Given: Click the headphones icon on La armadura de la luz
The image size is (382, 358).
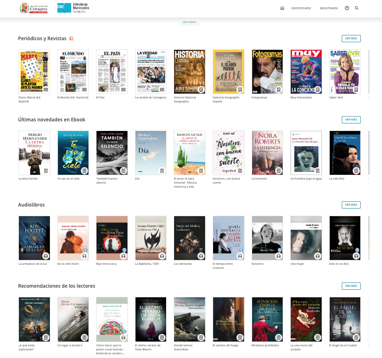Looking at the screenshot, I should click(x=46, y=256).
